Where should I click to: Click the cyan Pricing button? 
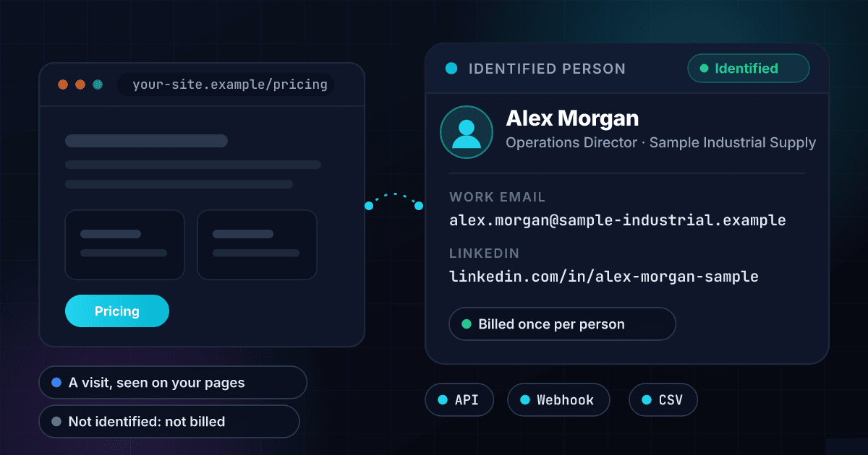(117, 311)
